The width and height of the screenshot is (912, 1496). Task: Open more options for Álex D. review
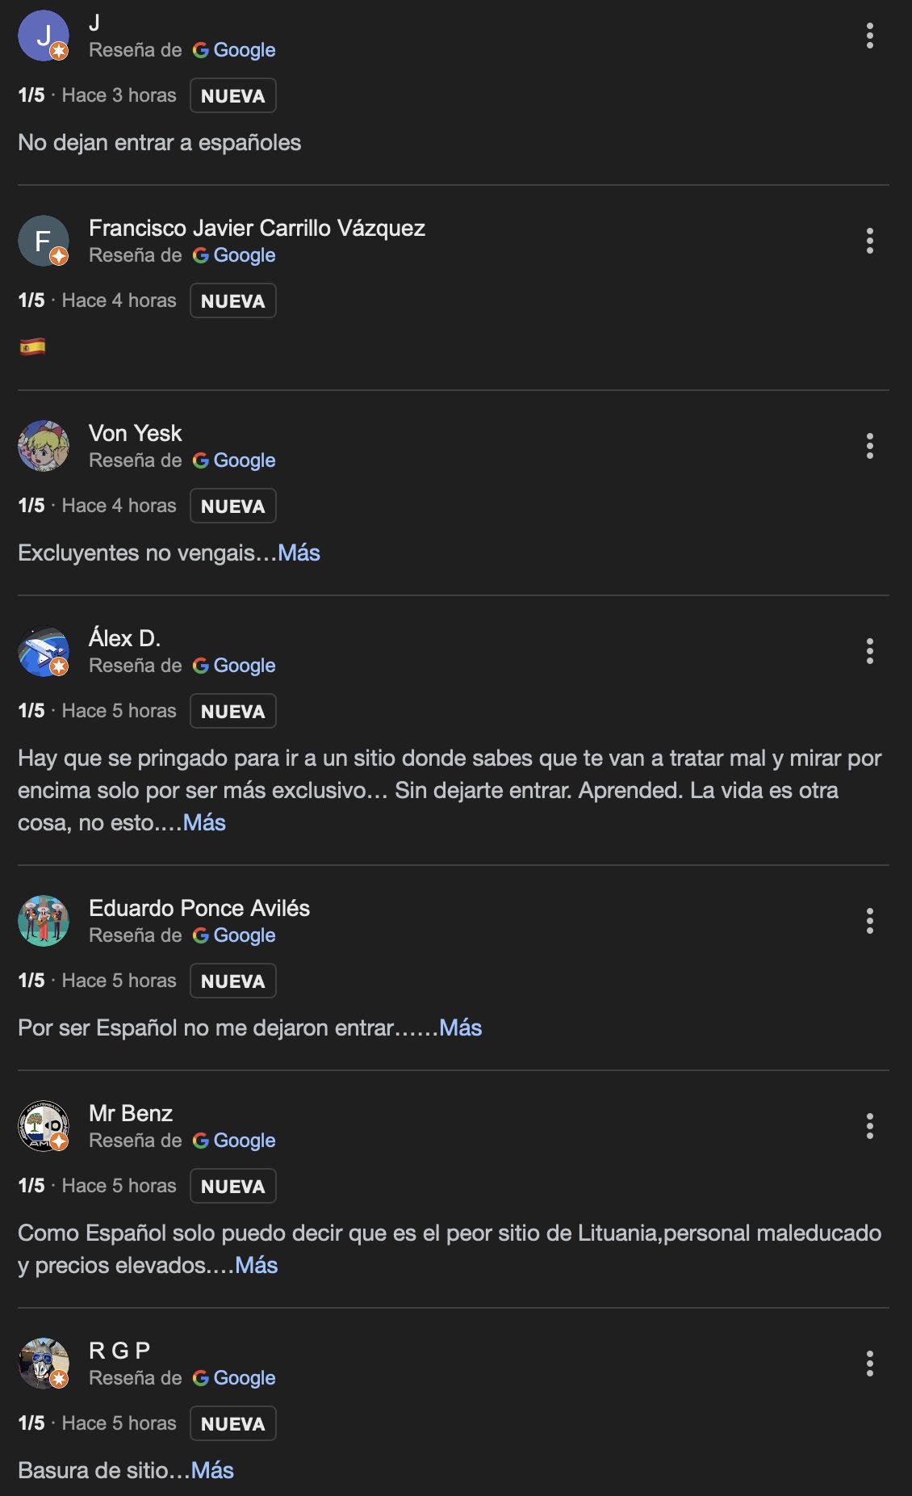869,651
